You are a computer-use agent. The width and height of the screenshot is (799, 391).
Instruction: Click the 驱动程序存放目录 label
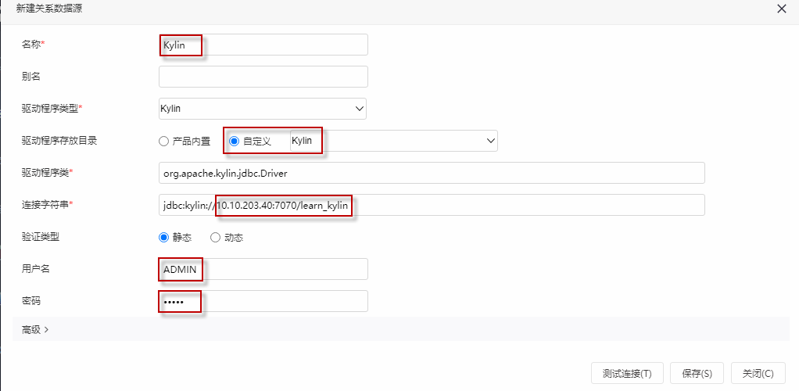(x=59, y=141)
